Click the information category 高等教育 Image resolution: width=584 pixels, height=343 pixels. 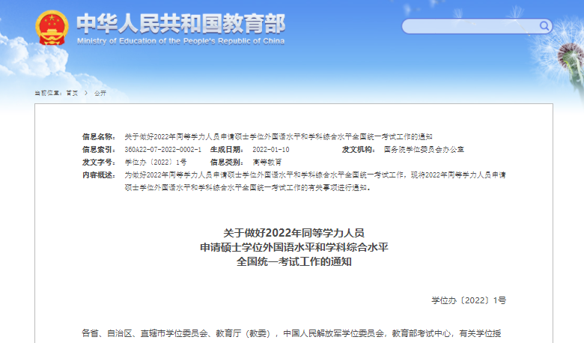[267, 163]
